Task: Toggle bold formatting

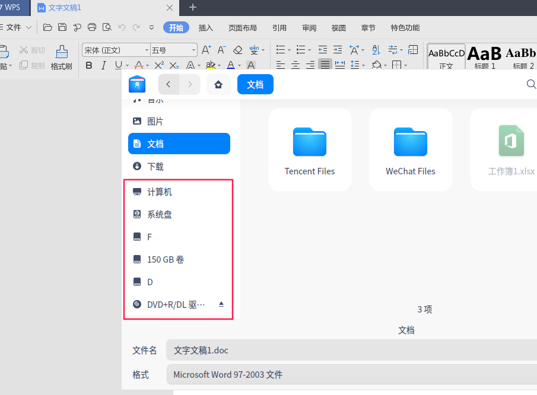Action: pyautogui.click(x=88, y=65)
